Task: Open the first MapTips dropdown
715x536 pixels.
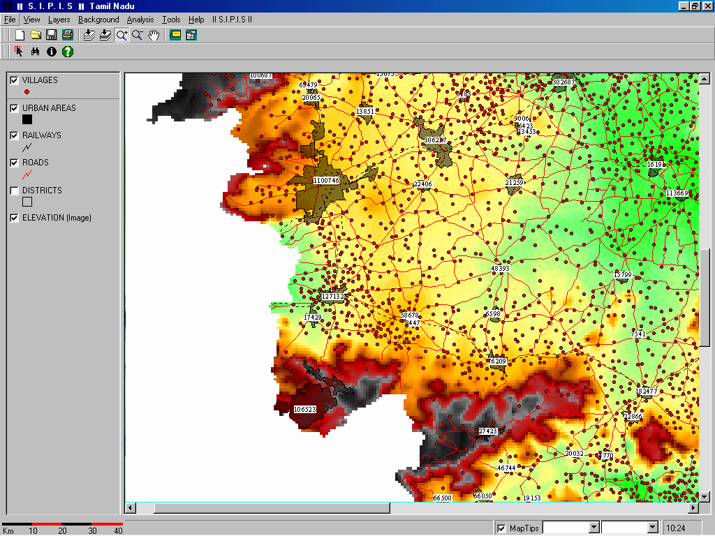Action: tap(594, 528)
